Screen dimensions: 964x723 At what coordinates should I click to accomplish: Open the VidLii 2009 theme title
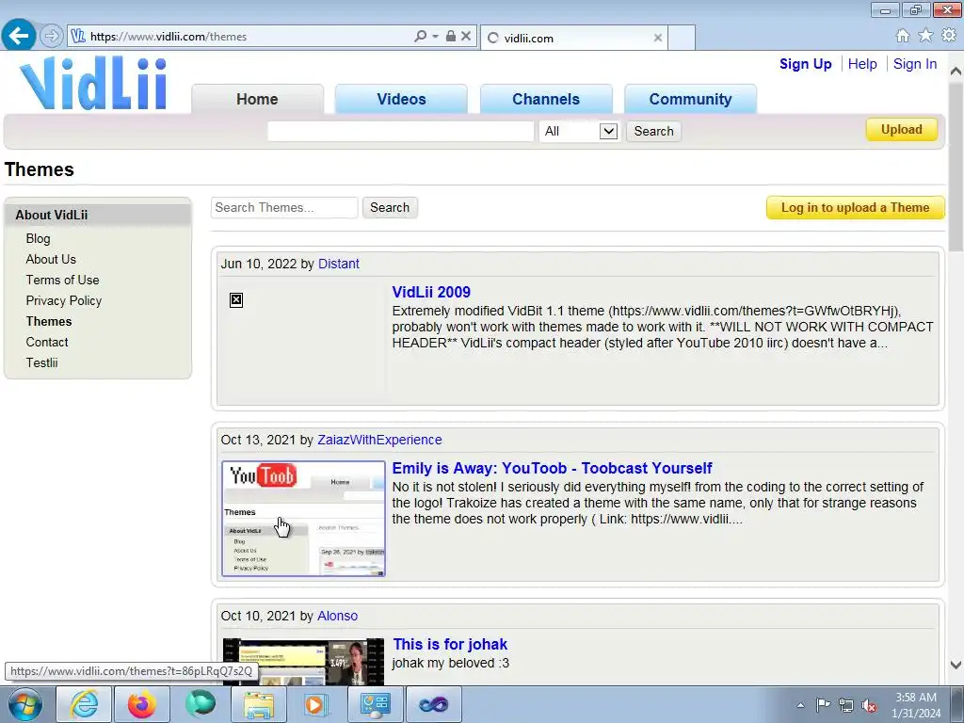tap(431, 292)
